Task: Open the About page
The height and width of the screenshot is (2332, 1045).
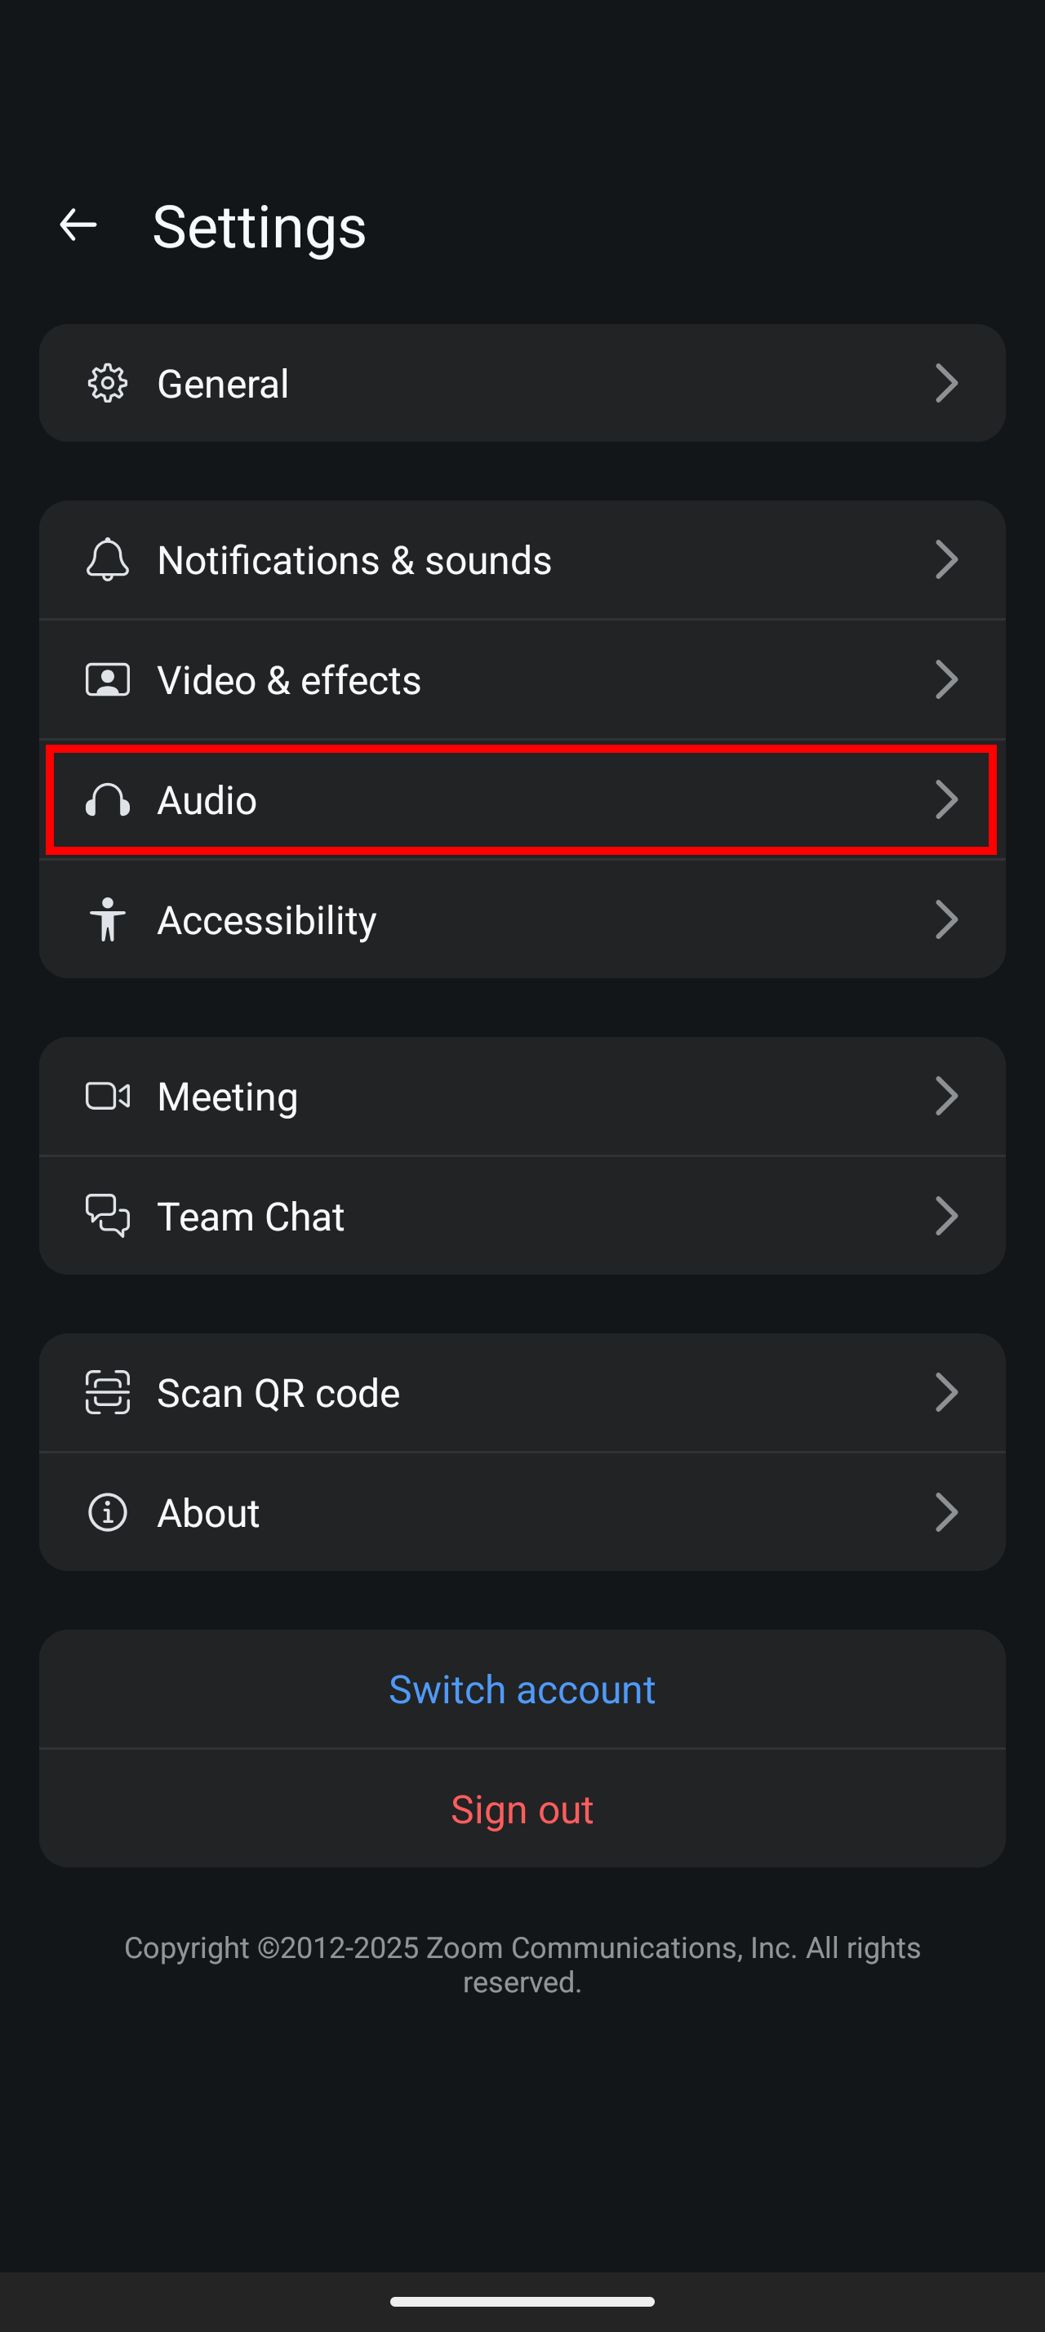Action: [x=522, y=1511]
